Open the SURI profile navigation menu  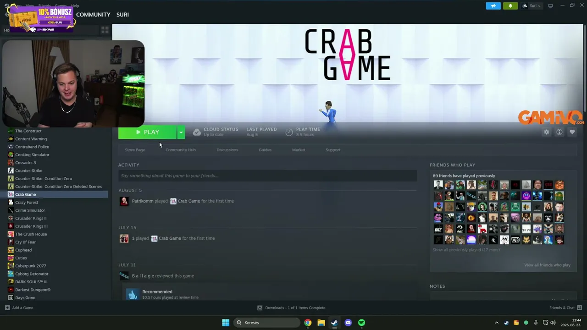[x=122, y=15]
